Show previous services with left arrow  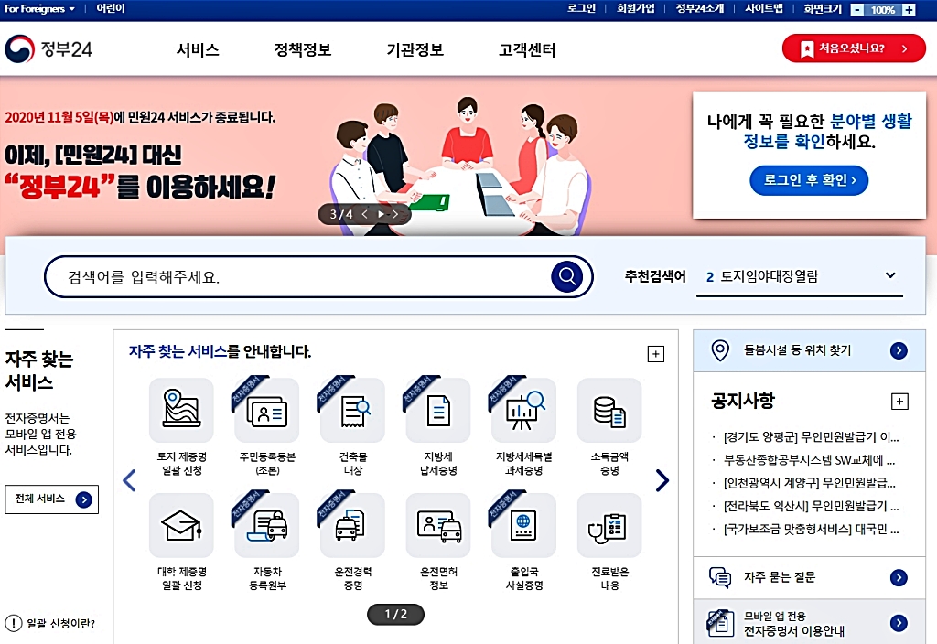coord(129,479)
